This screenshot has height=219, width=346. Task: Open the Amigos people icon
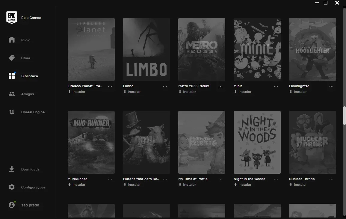(x=11, y=94)
